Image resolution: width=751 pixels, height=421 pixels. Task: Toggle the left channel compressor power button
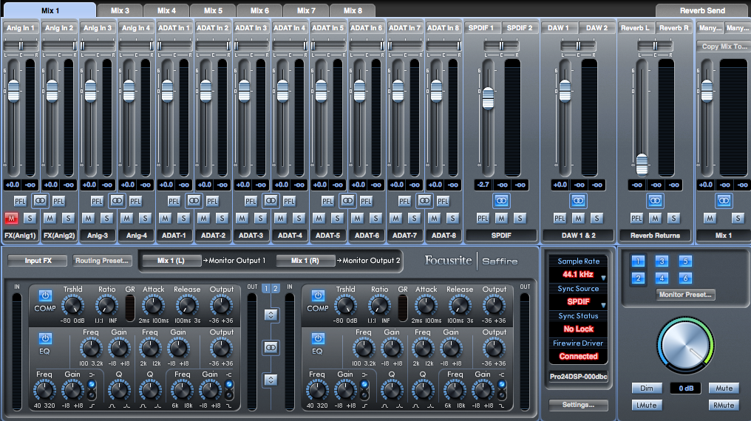click(x=45, y=295)
